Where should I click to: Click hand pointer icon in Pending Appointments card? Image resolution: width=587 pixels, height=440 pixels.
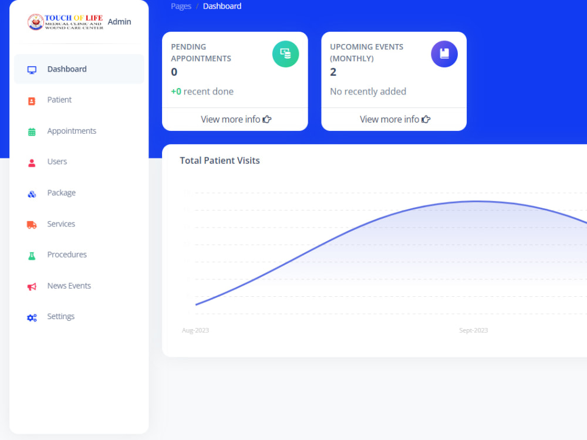pos(267,119)
